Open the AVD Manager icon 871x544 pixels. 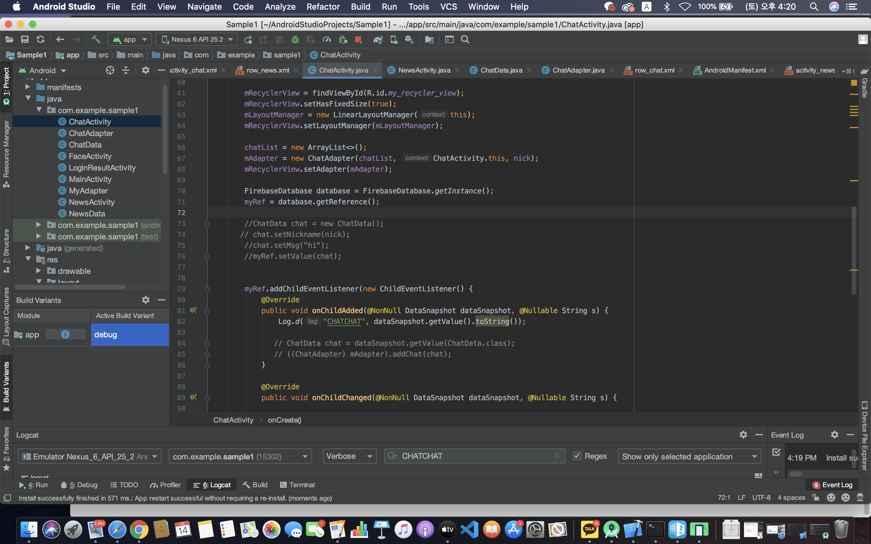pyautogui.click(x=394, y=39)
